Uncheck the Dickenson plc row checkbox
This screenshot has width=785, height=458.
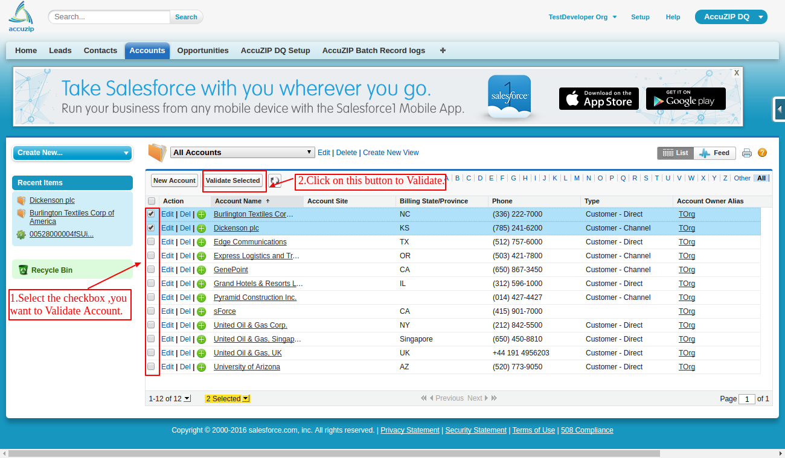pos(151,227)
